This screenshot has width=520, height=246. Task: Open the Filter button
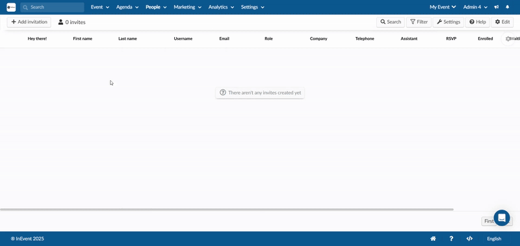[419, 22]
